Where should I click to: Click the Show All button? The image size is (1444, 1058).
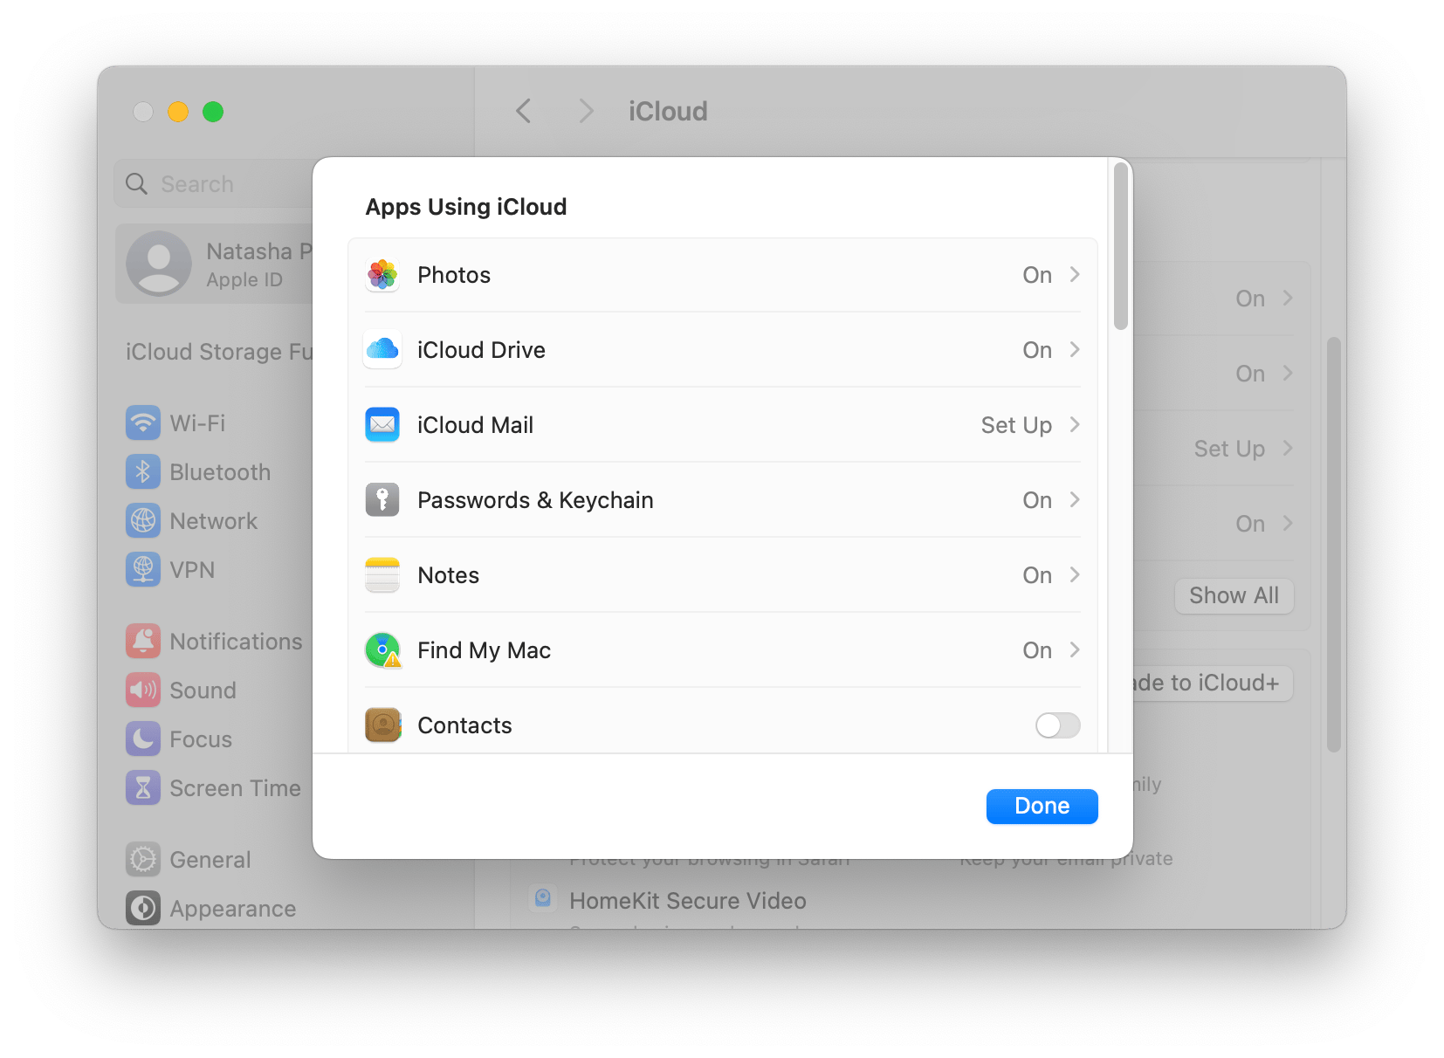(1234, 595)
